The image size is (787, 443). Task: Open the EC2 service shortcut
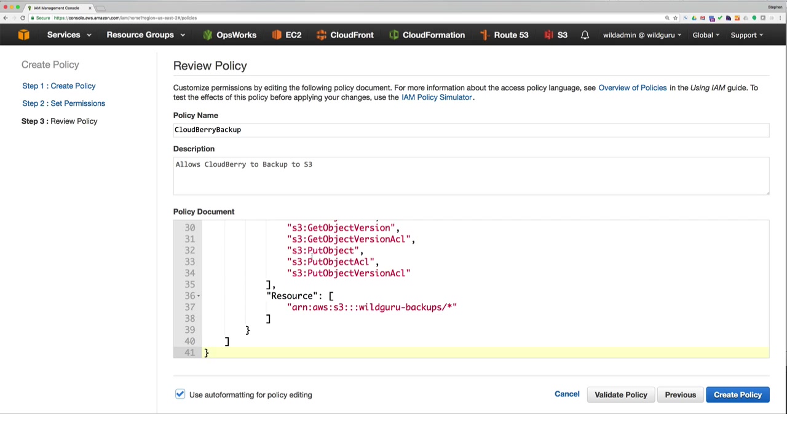click(287, 35)
